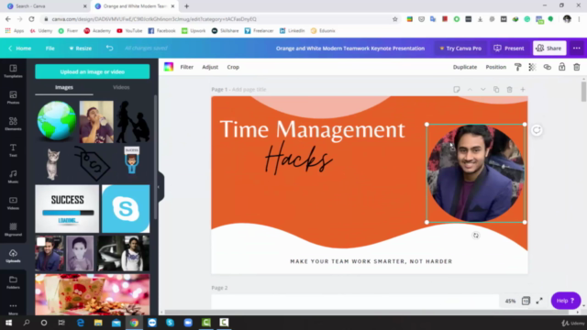The width and height of the screenshot is (587, 330).
Task: Open the Filter options
Action: 187,67
